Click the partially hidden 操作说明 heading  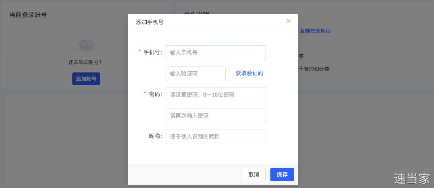point(196,13)
